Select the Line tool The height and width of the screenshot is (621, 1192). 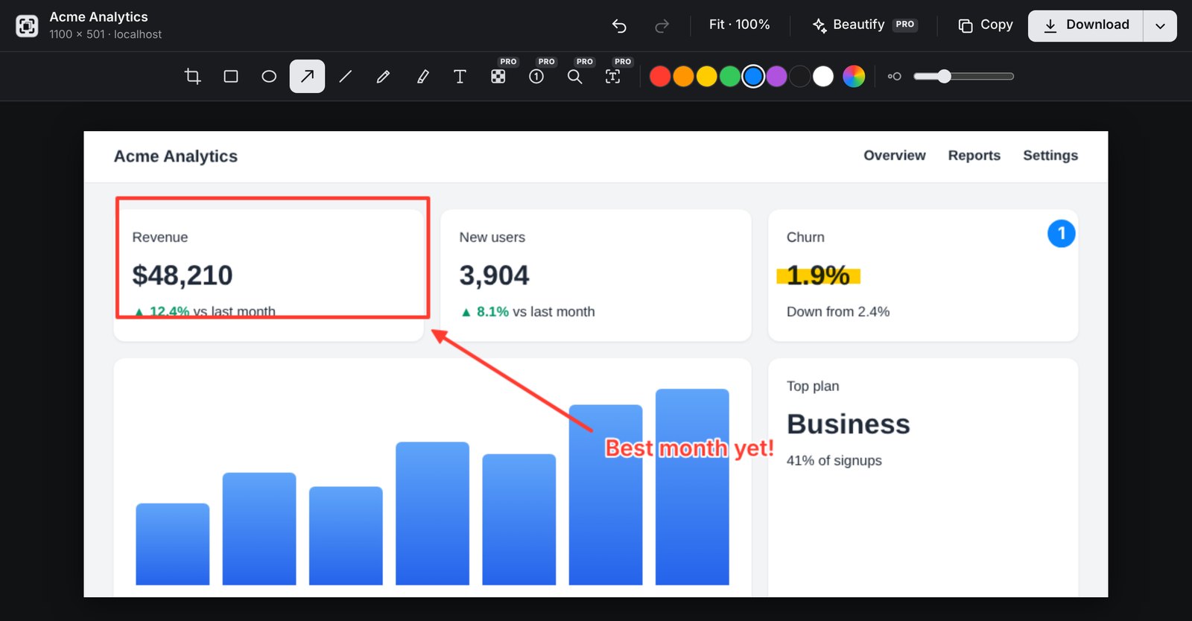coord(345,76)
